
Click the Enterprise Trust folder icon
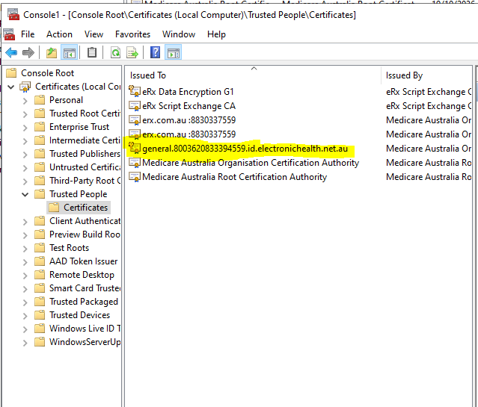tap(40, 127)
